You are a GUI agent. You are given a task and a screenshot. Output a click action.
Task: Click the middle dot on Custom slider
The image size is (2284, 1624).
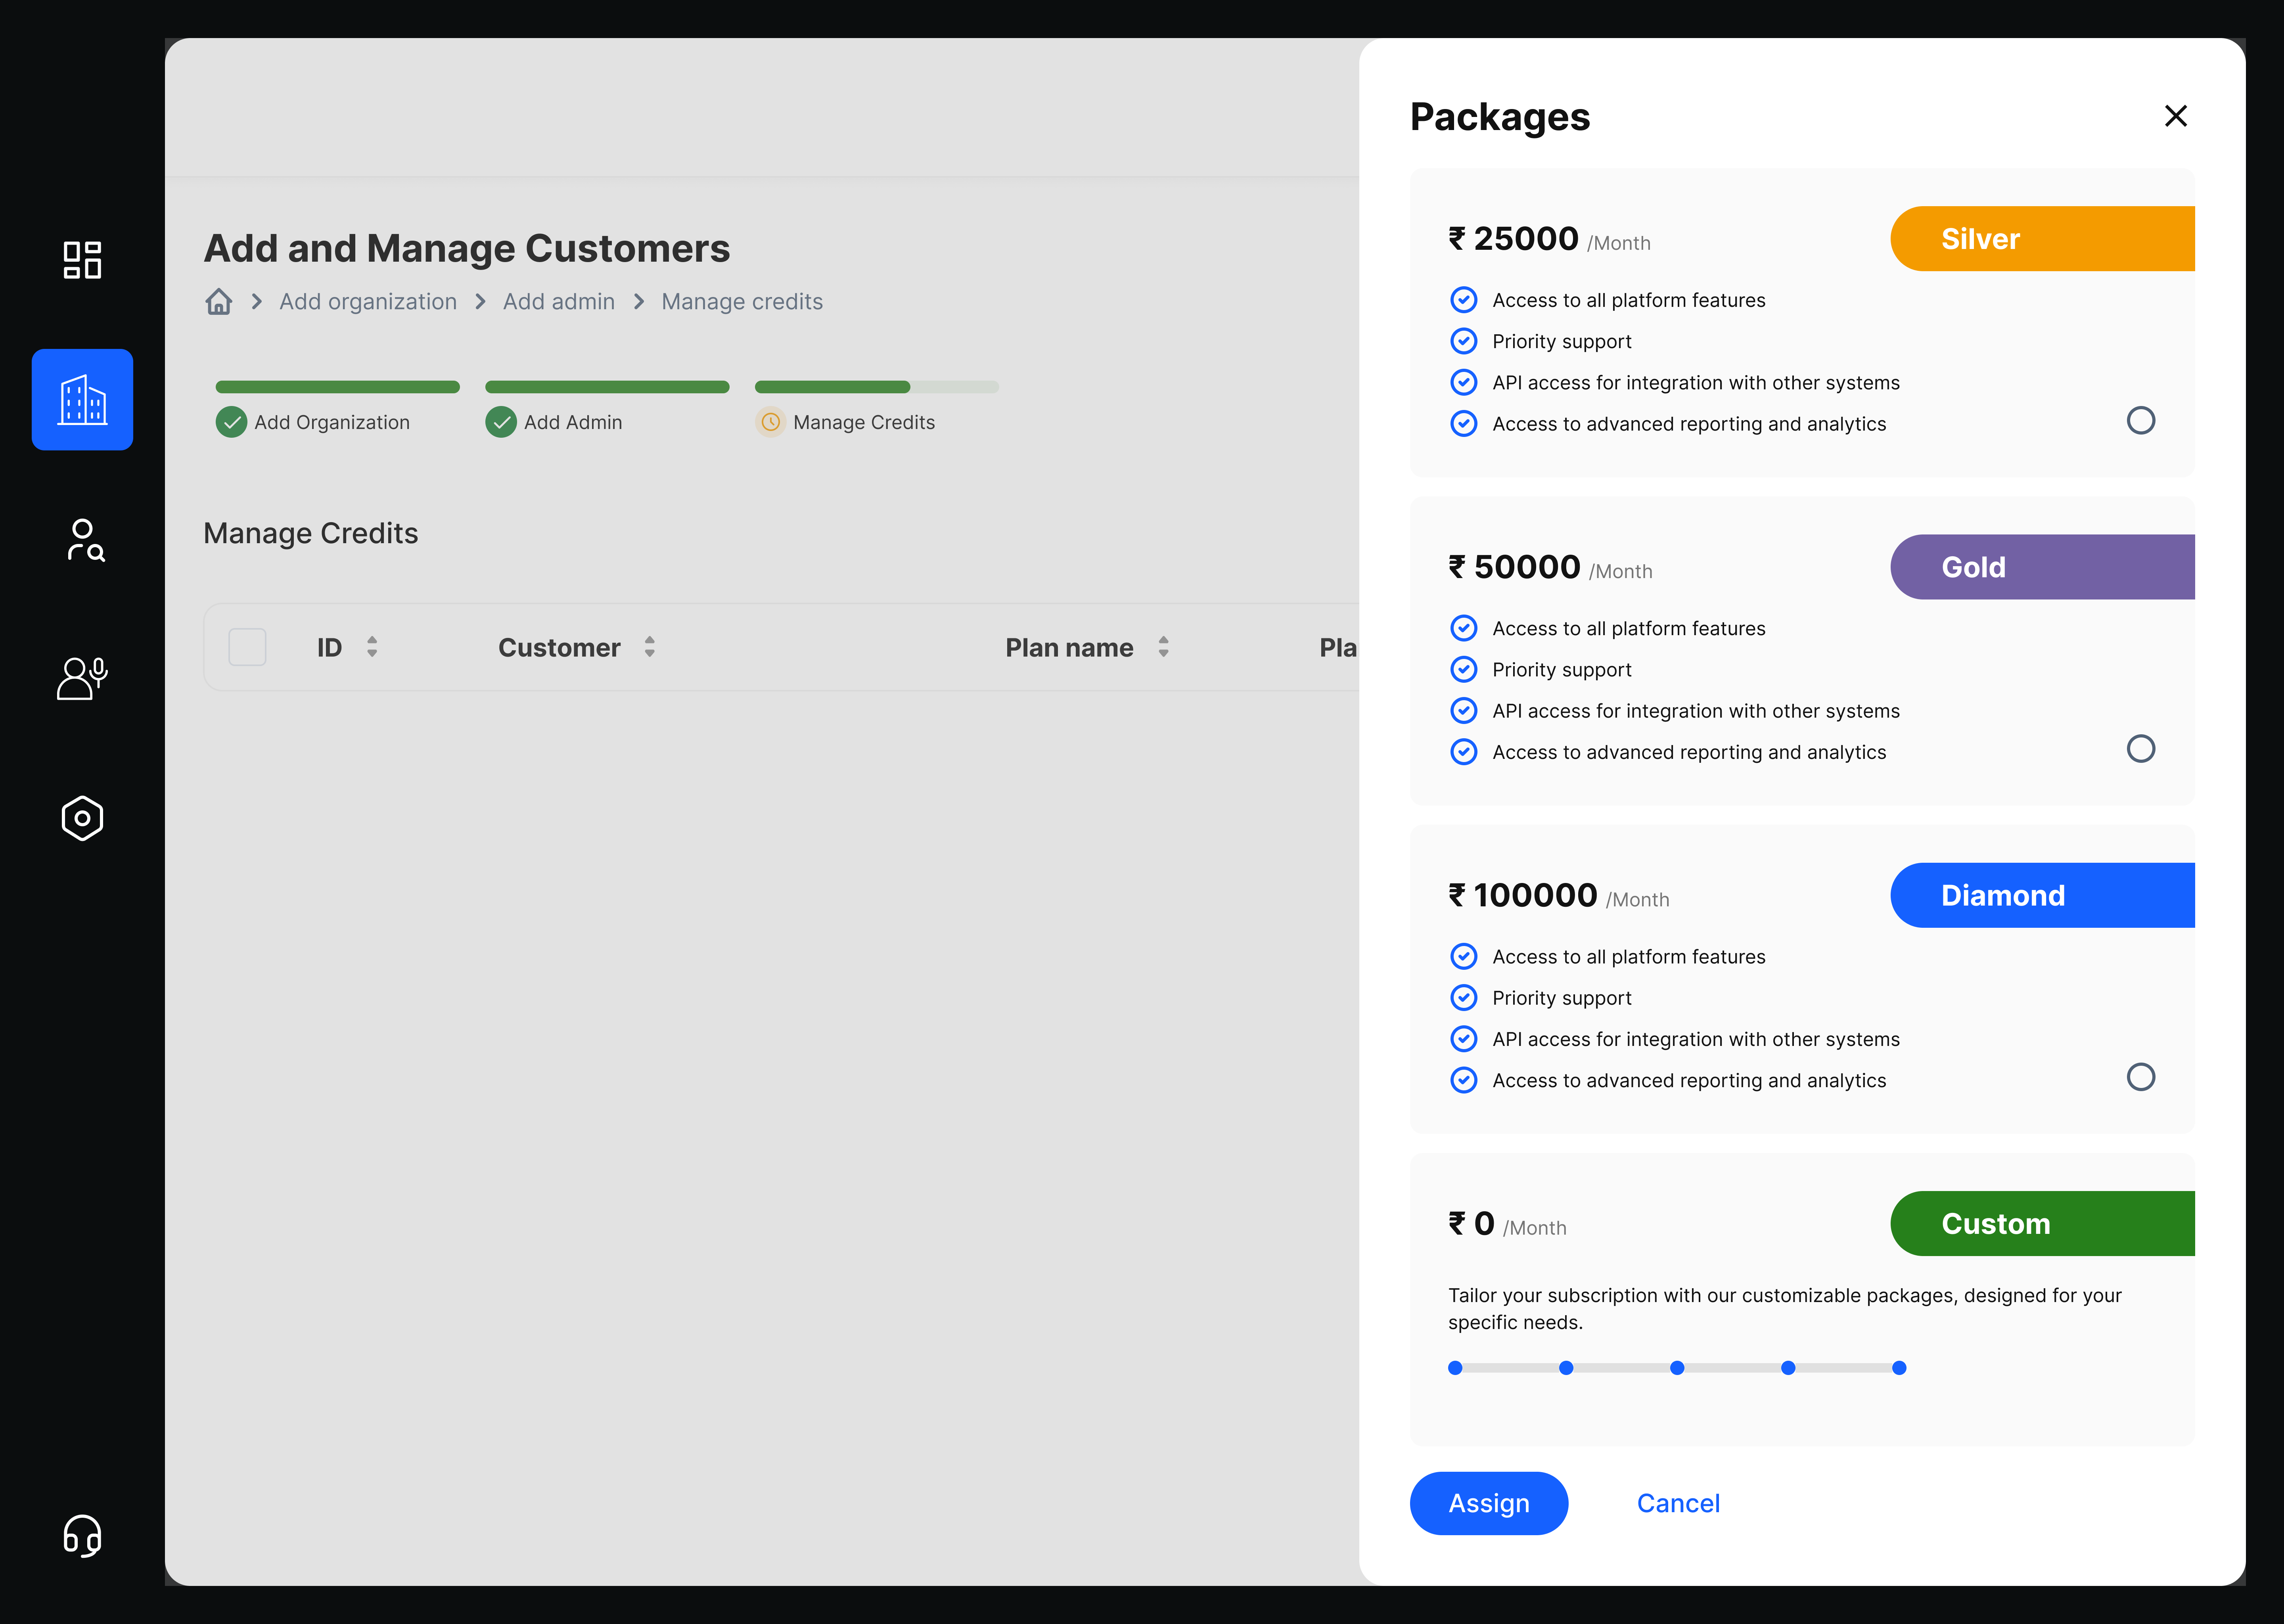point(1677,1368)
